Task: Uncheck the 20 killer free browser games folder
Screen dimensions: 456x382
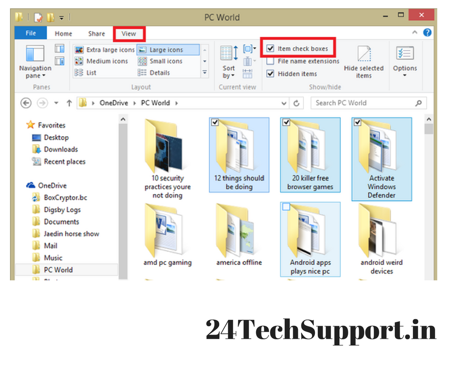Action: (286, 122)
